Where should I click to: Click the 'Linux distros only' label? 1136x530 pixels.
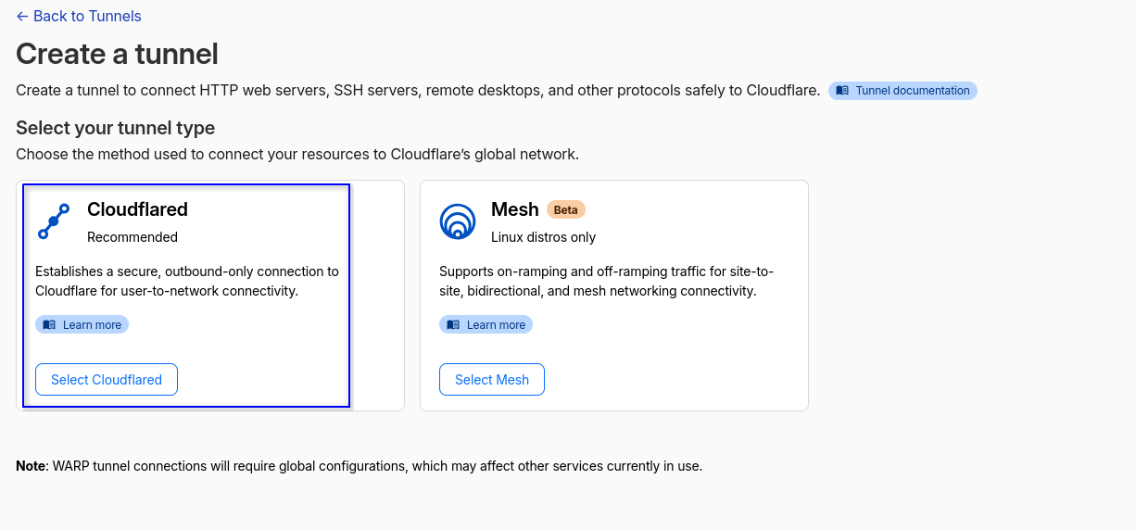543,237
